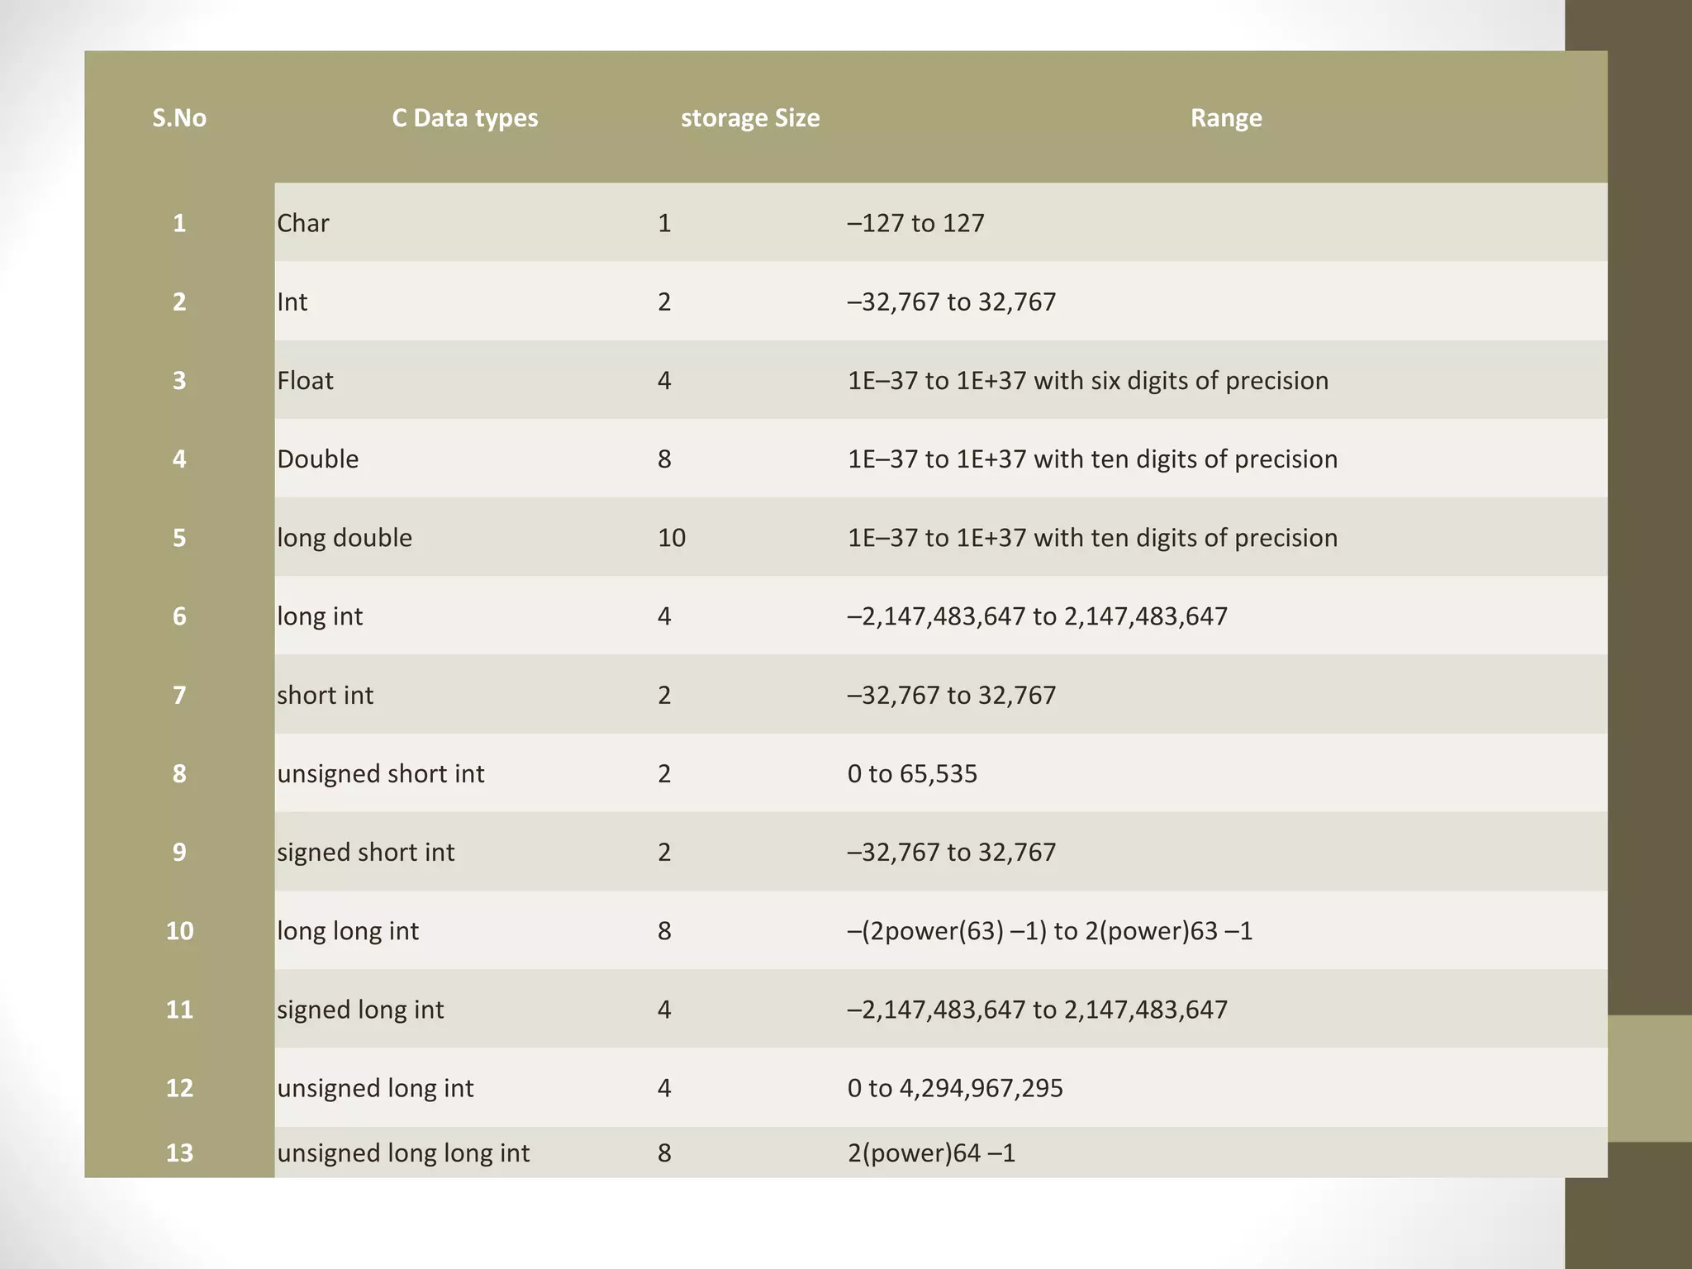Screen dimensions: 1692x1269
Task: Click the unsigned long long int cell
Action: click(x=403, y=1153)
